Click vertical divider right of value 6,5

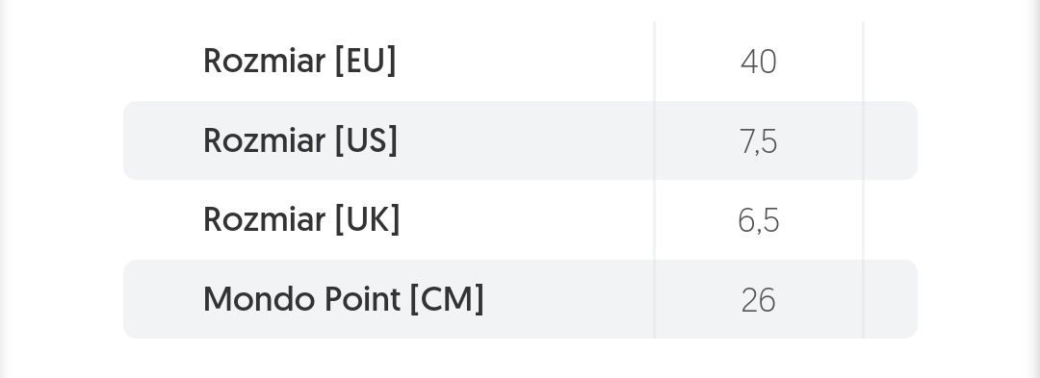863,220
